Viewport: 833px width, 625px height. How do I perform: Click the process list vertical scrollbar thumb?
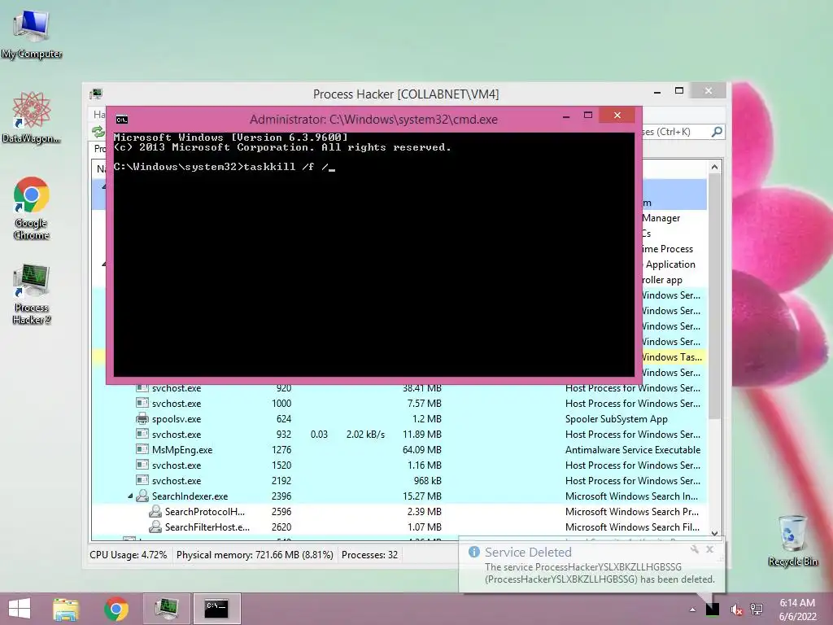[714, 295]
